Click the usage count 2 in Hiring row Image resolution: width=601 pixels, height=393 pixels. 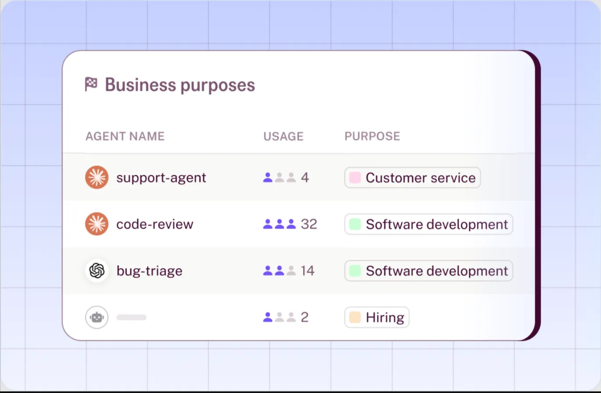point(305,317)
